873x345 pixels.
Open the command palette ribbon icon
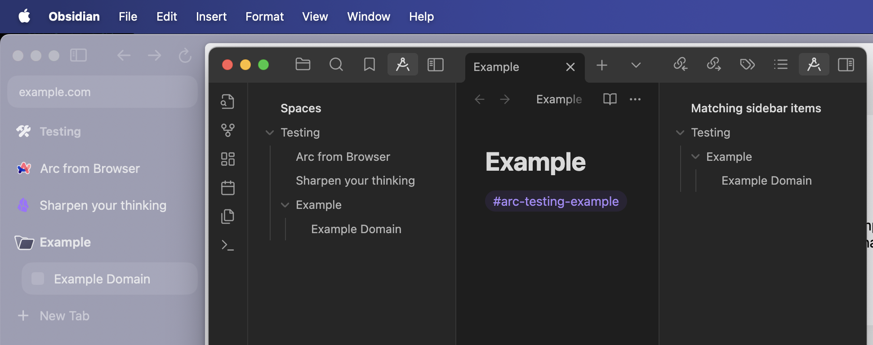click(228, 245)
